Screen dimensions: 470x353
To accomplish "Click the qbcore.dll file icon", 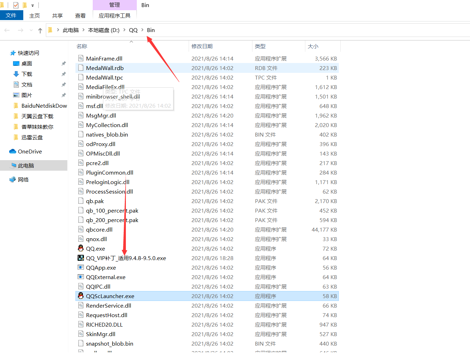I will (81, 229).
